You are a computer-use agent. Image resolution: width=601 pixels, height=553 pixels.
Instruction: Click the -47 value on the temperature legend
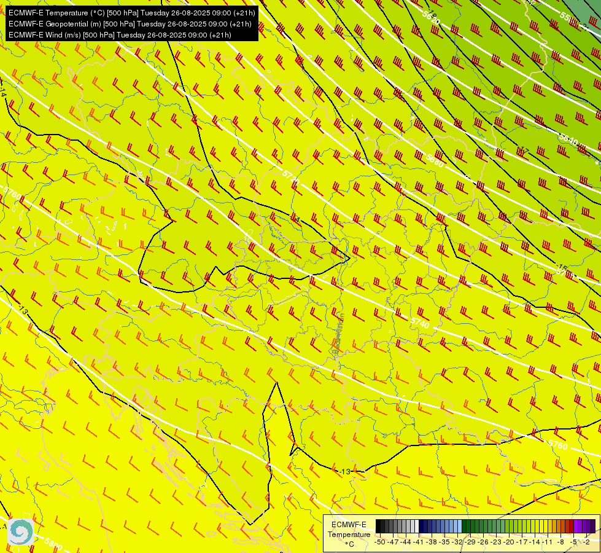pyautogui.click(x=393, y=543)
